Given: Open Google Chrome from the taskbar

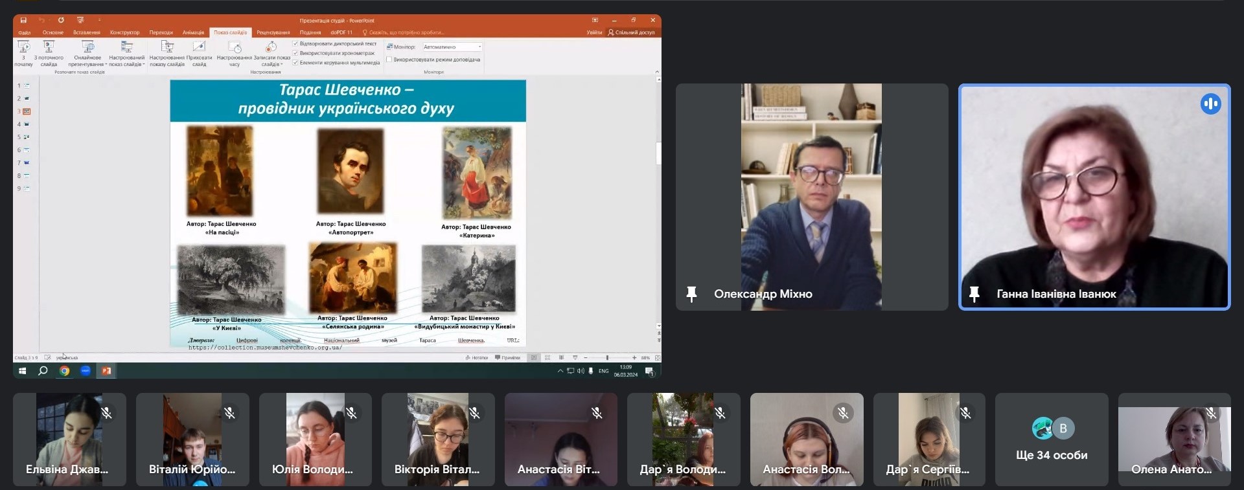Looking at the screenshot, I should [64, 371].
